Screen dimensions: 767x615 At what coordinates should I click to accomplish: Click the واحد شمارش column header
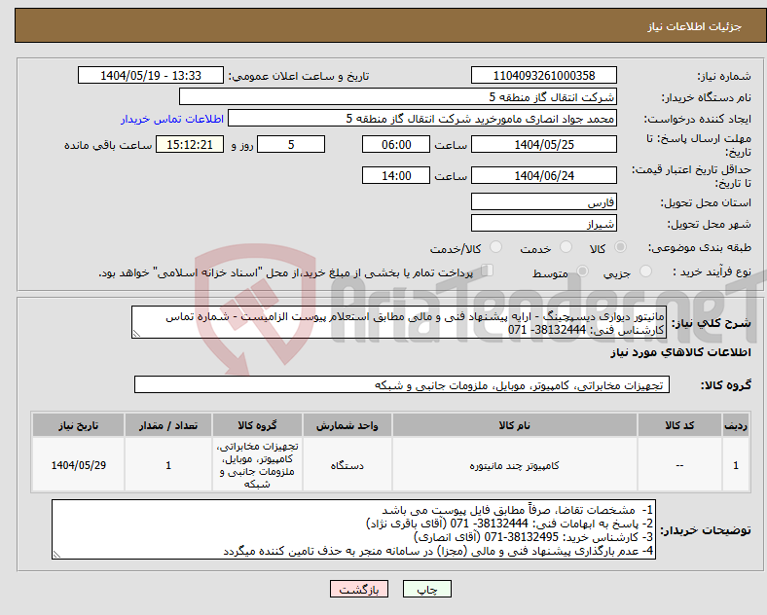click(347, 425)
